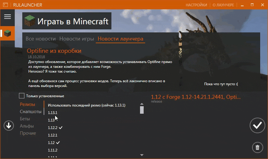Viewport: 268px width, 159px height.
Task: Choose the 'Альфы' version category
Action: 27,126
